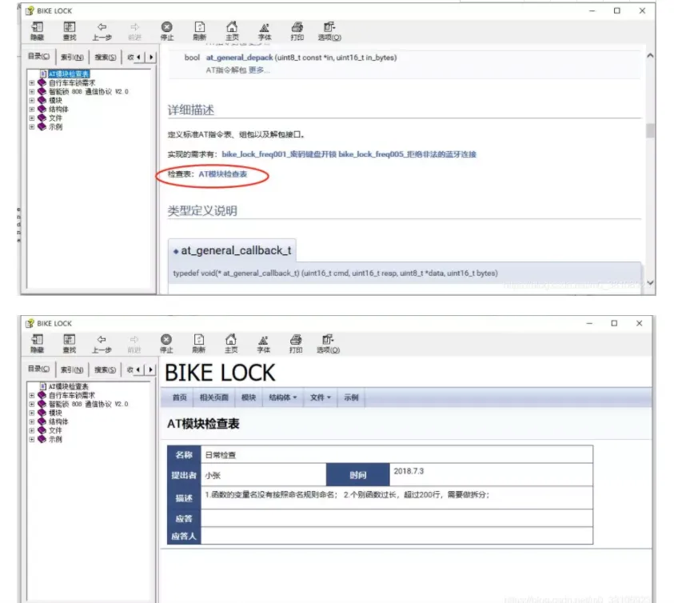Click Refresh icon in upper window toolbar
Image resolution: width=674 pixels, height=603 pixels.
point(199,30)
